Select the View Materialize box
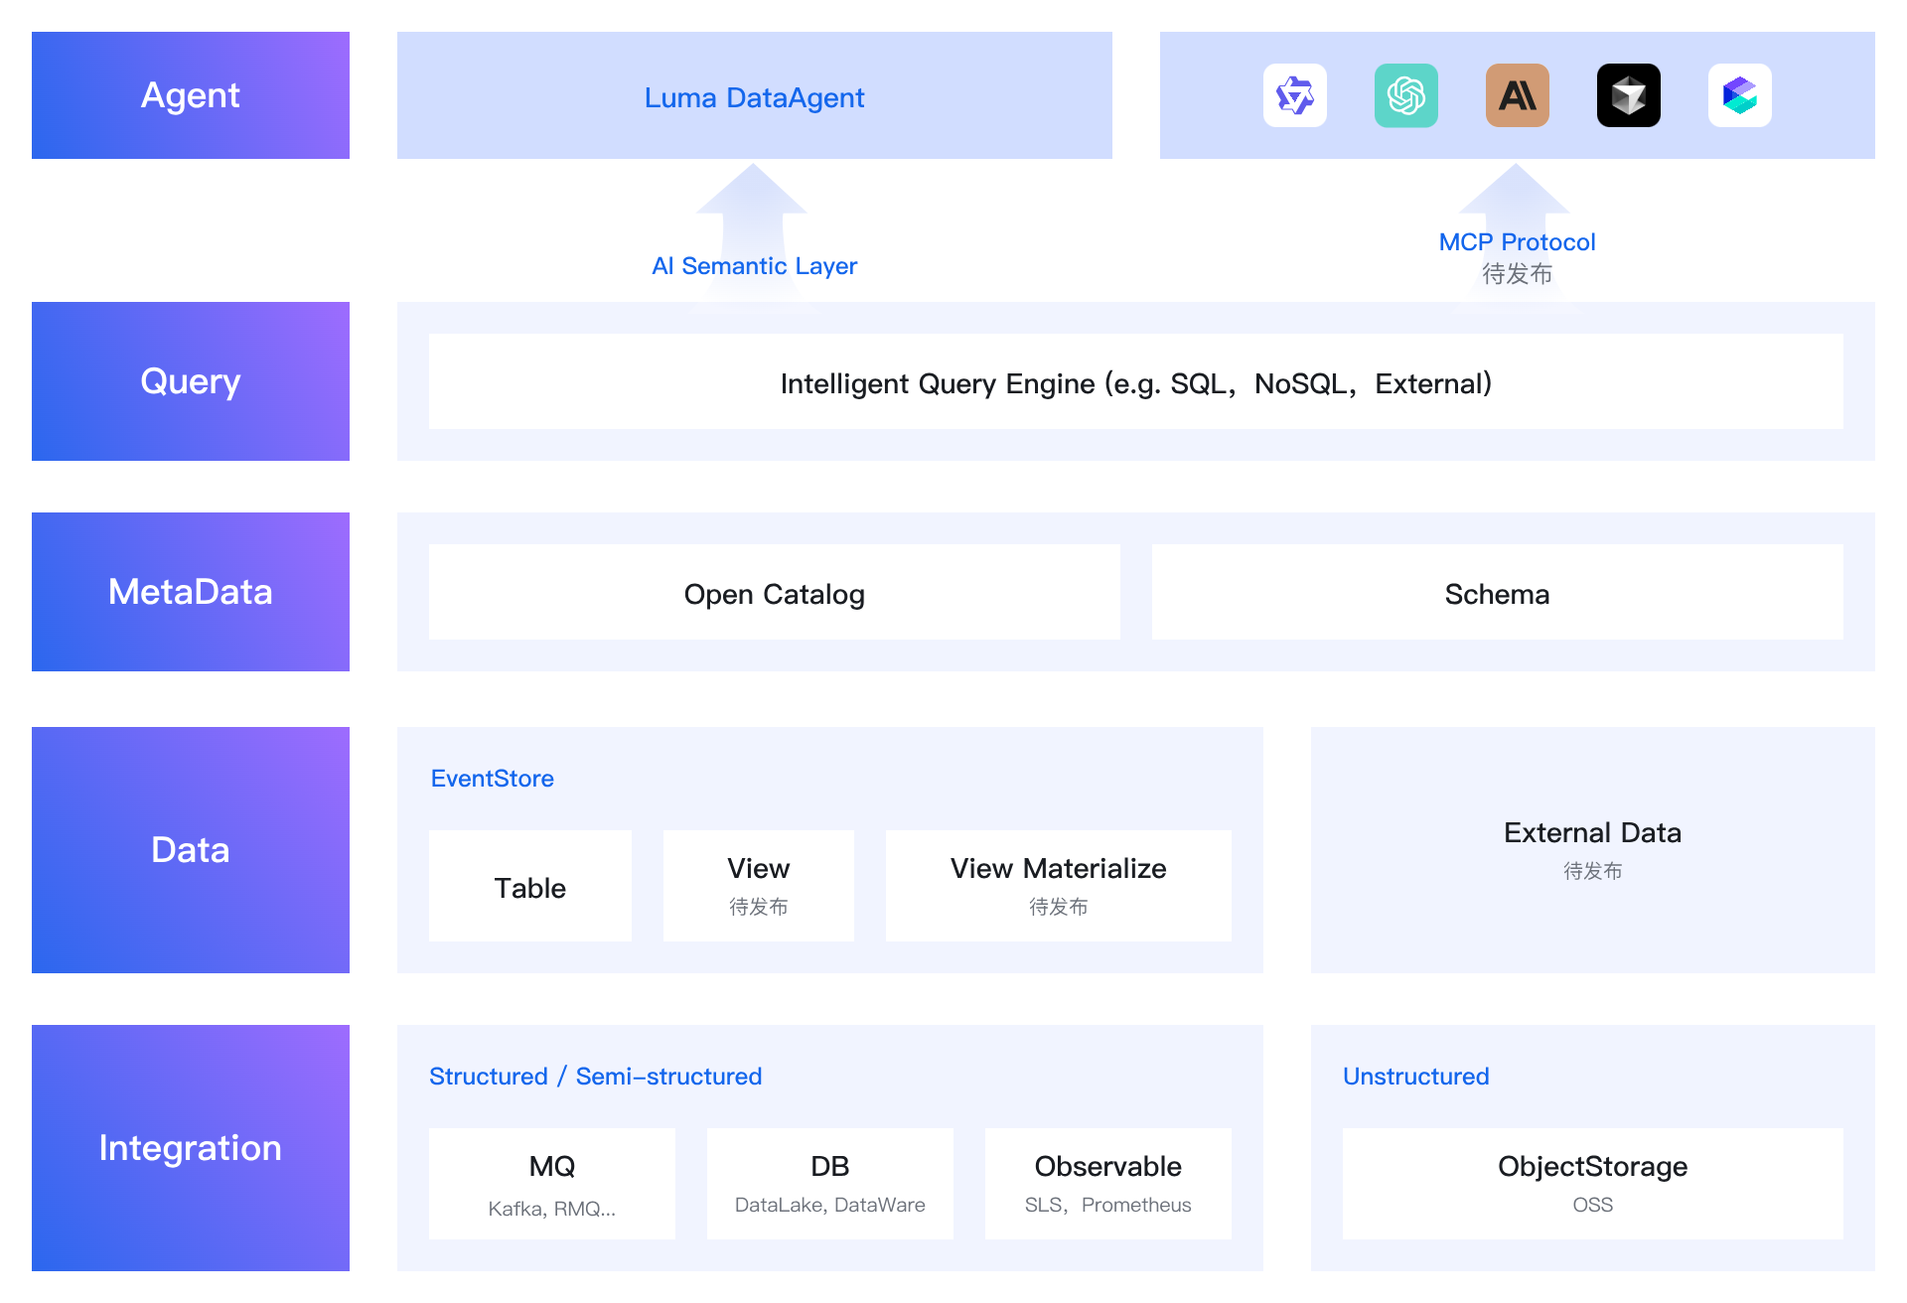This screenshot has width=1907, height=1303. click(x=1059, y=886)
